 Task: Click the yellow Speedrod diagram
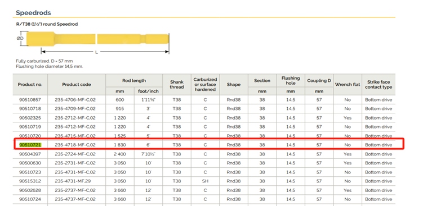tap(97, 39)
